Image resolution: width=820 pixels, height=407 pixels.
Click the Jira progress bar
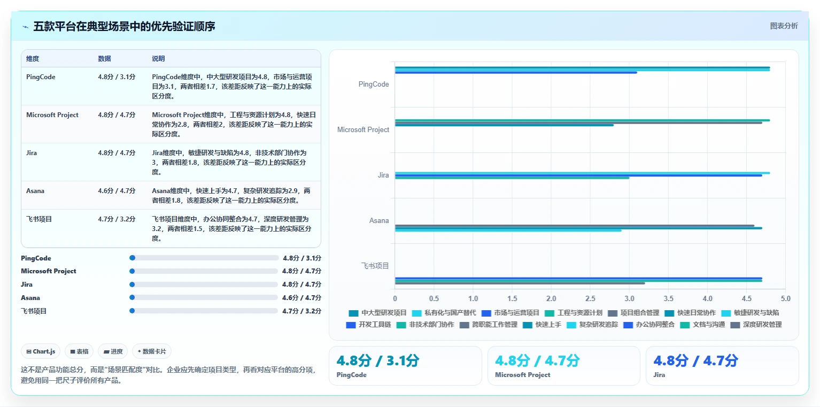(204, 285)
